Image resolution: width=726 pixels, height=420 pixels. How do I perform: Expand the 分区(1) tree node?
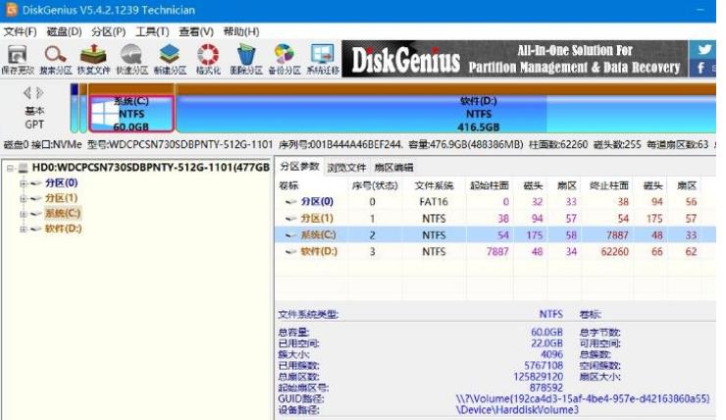(23, 198)
